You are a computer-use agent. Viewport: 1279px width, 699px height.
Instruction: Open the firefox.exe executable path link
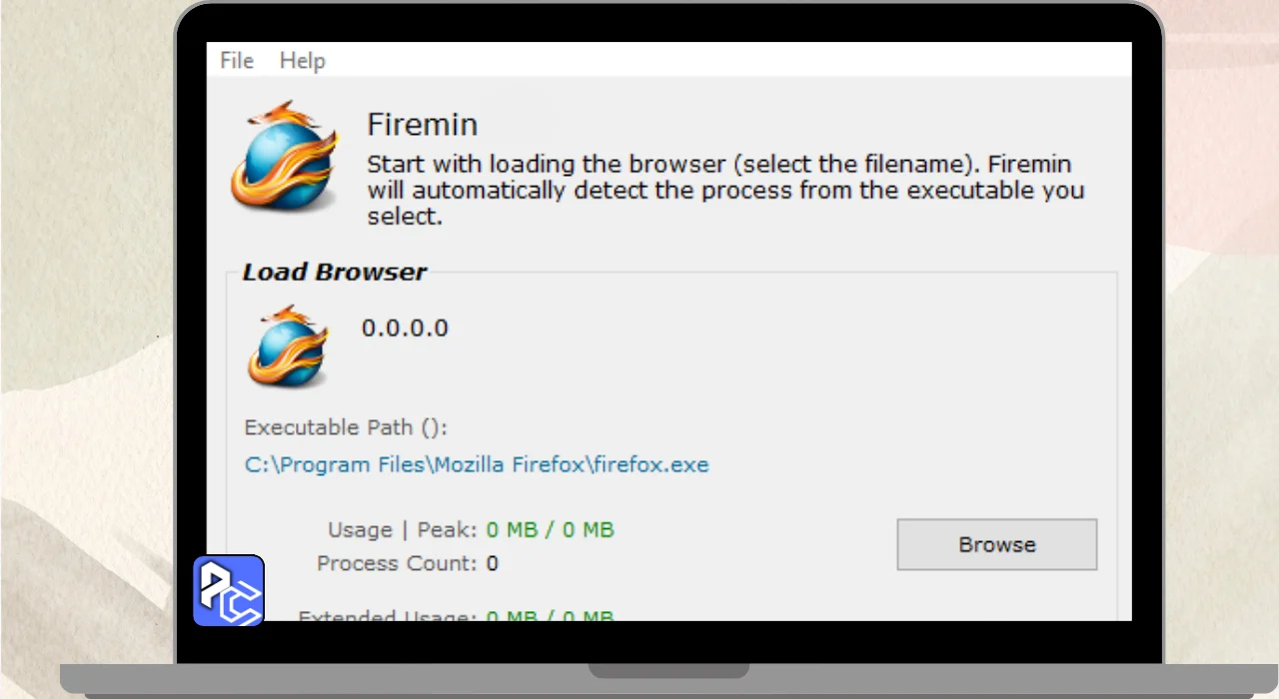(x=477, y=464)
